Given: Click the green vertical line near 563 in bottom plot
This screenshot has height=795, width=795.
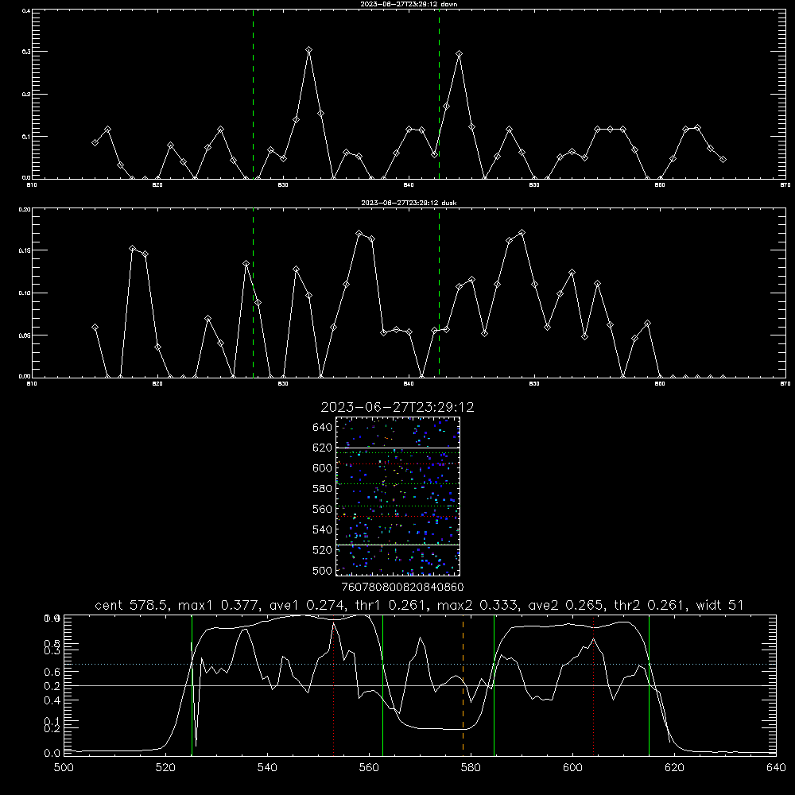Looking at the screenshot, I should pyautogui.click(x=382, y=685).
